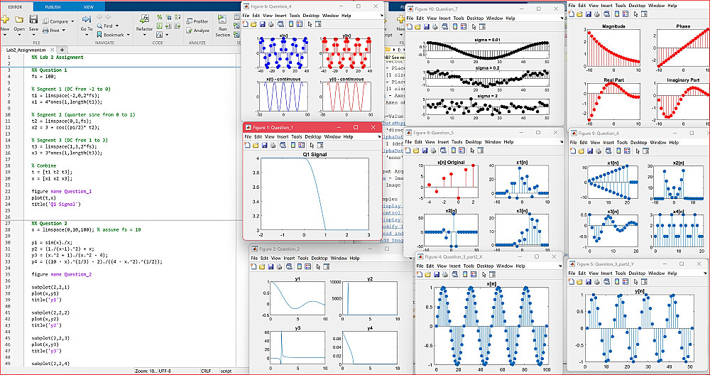The height and width of the screenshot is (375, 710).
Task: Expand the New dropdown arrow in Editor ribbon
Action: pyautogui.click(x=4, y=35)
